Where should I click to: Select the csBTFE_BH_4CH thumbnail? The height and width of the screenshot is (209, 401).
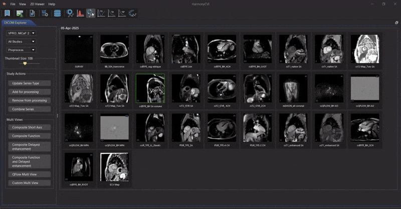222,49
